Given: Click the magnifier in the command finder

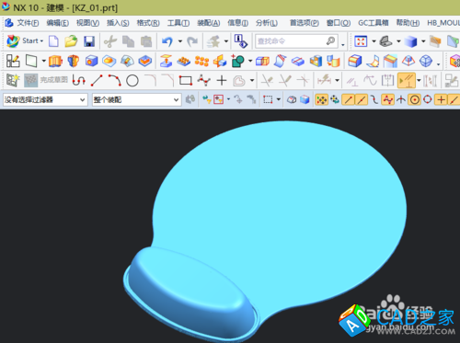Looking at the screenshot, I should click(x=330, y=40).
